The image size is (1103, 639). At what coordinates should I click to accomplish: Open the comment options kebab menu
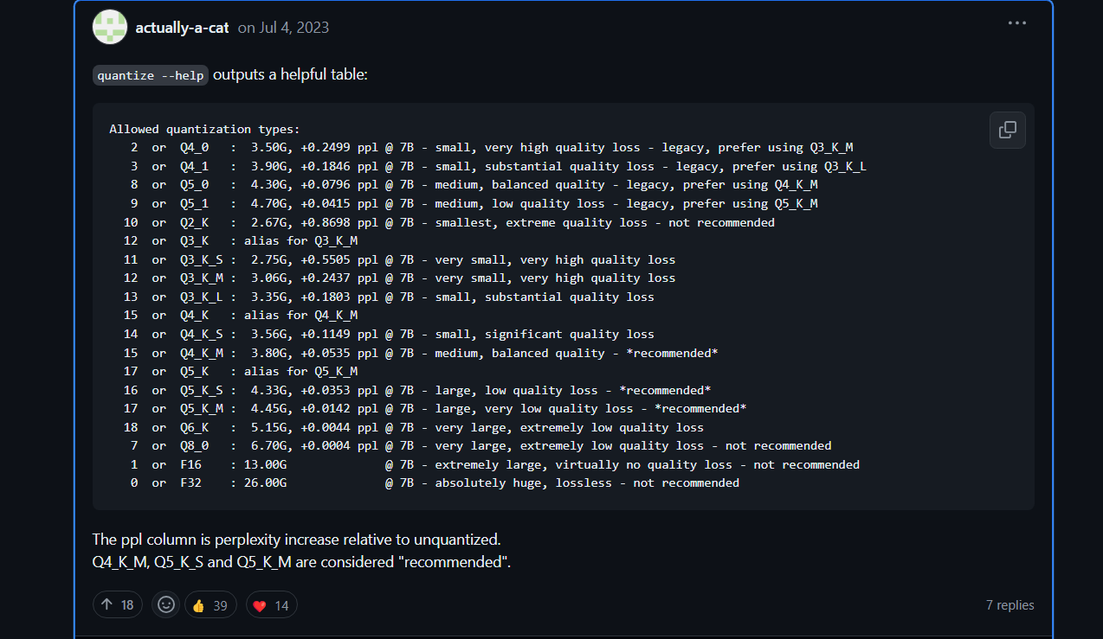point(1016,22)
